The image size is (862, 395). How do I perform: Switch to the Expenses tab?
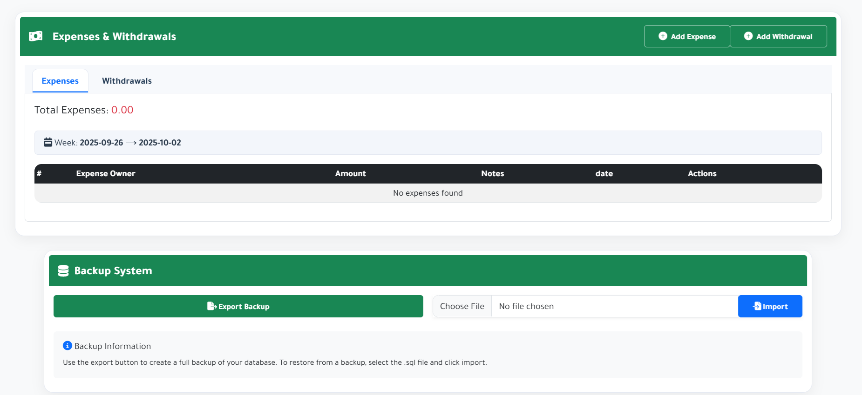point(60,81)
